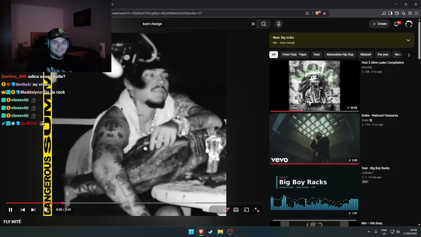Click the Brave taskbar icon
Image resolution: width=421 pixels, height=237 pixels.
(x=201, y=232)
